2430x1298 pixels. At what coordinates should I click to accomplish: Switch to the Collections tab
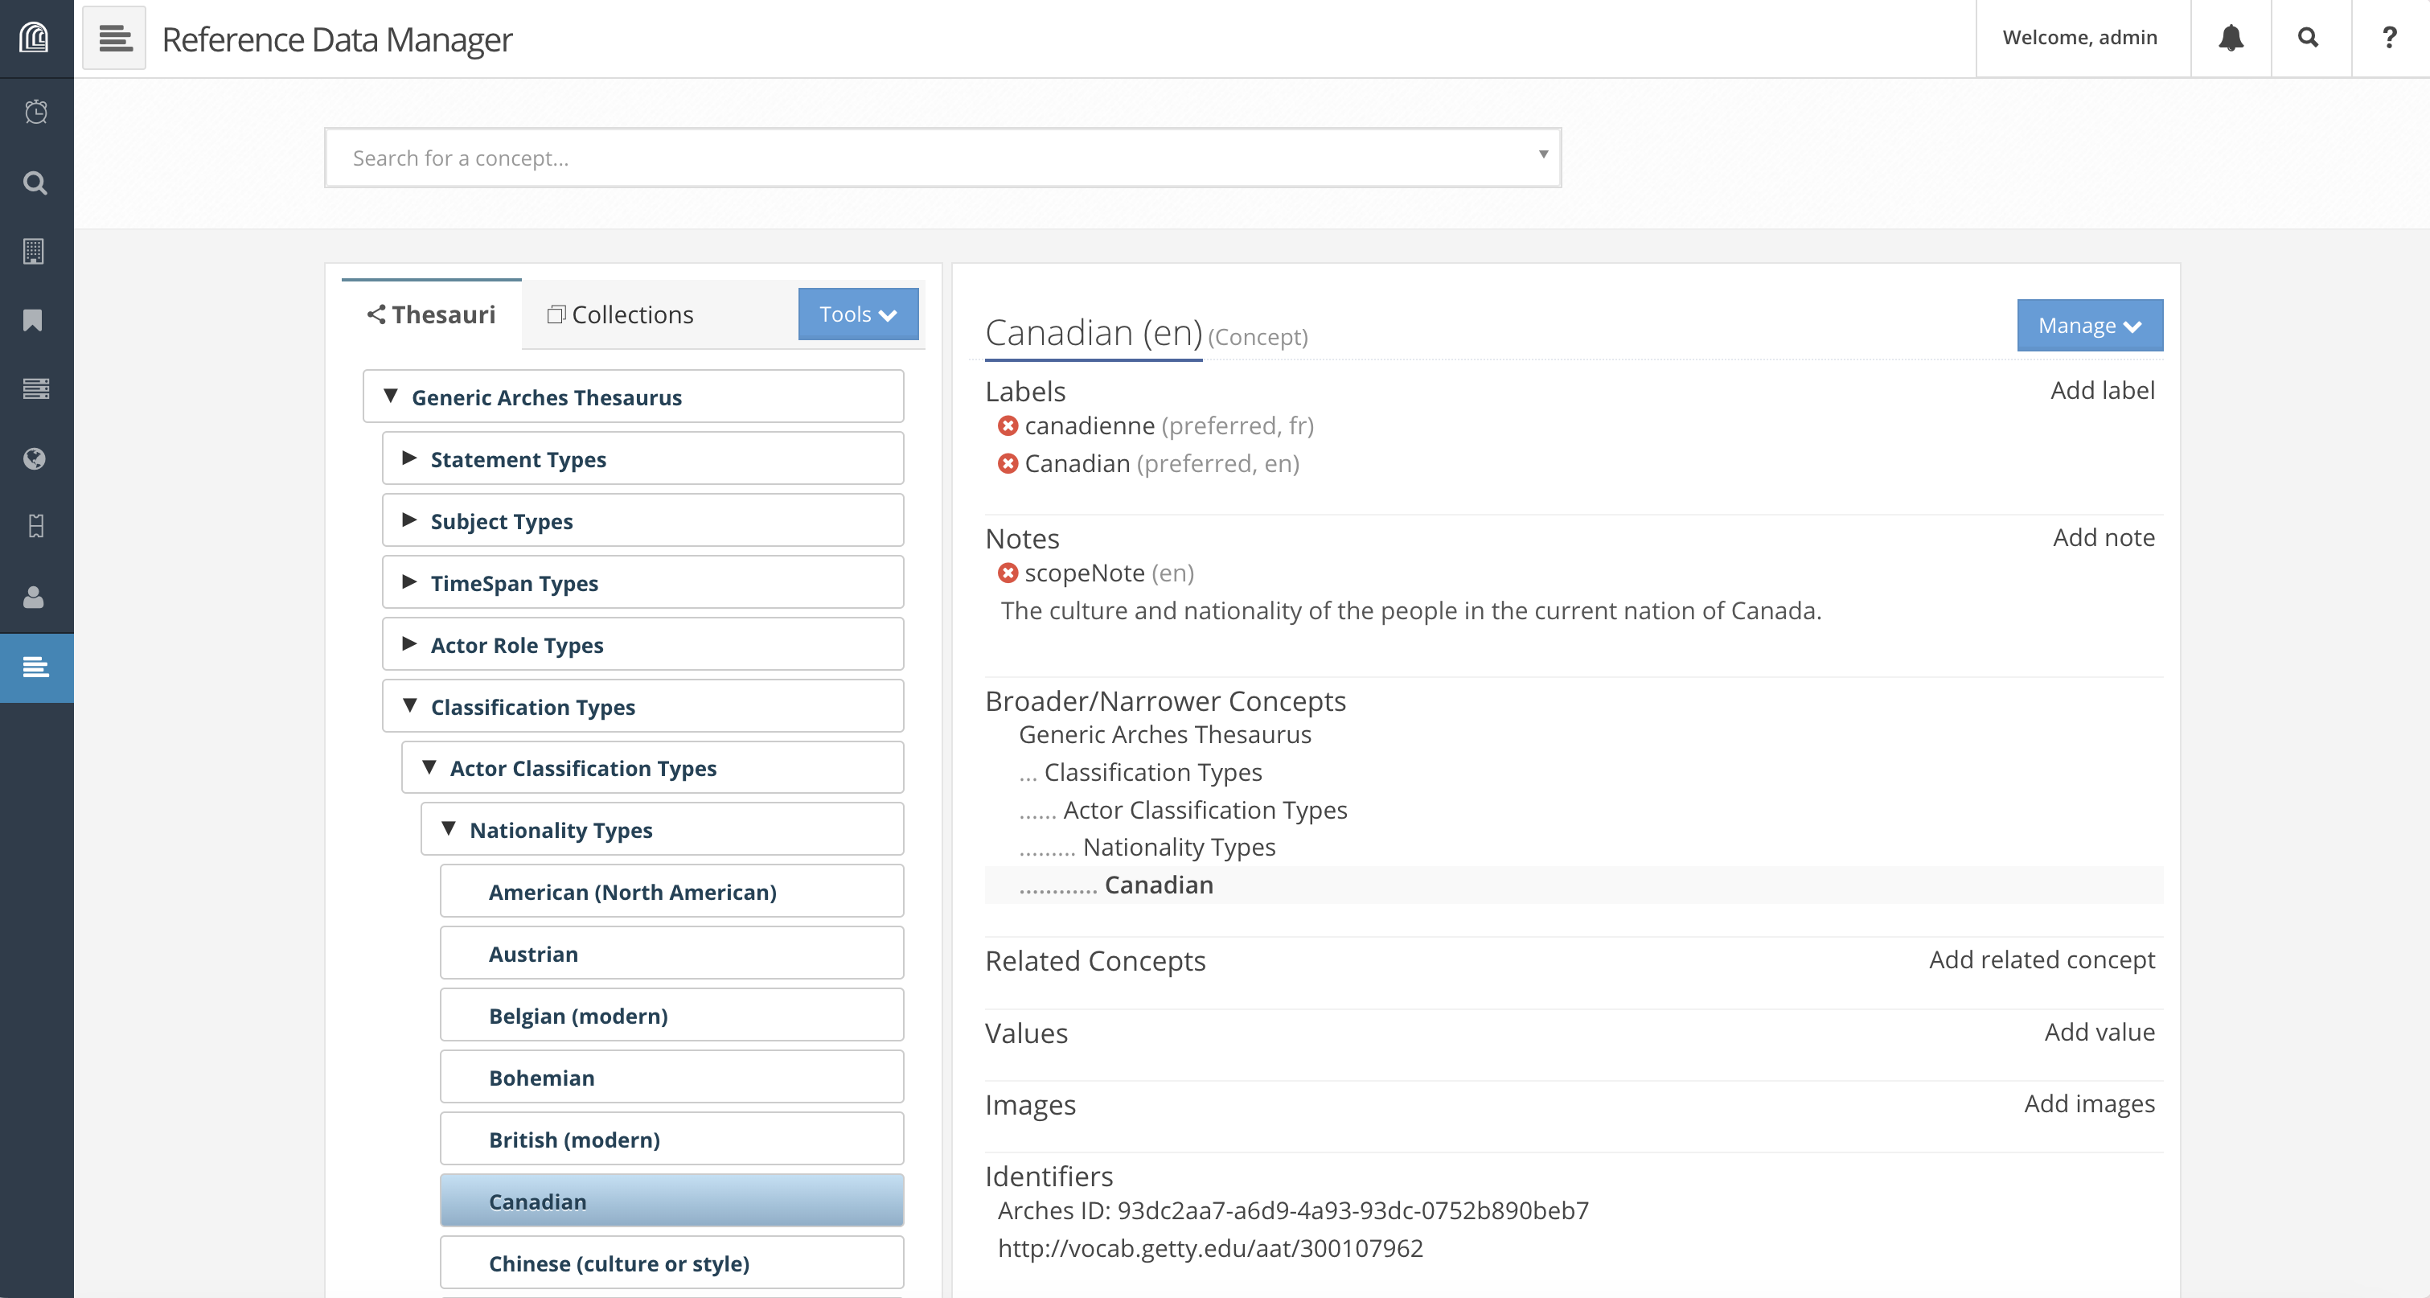coord(621,315)
